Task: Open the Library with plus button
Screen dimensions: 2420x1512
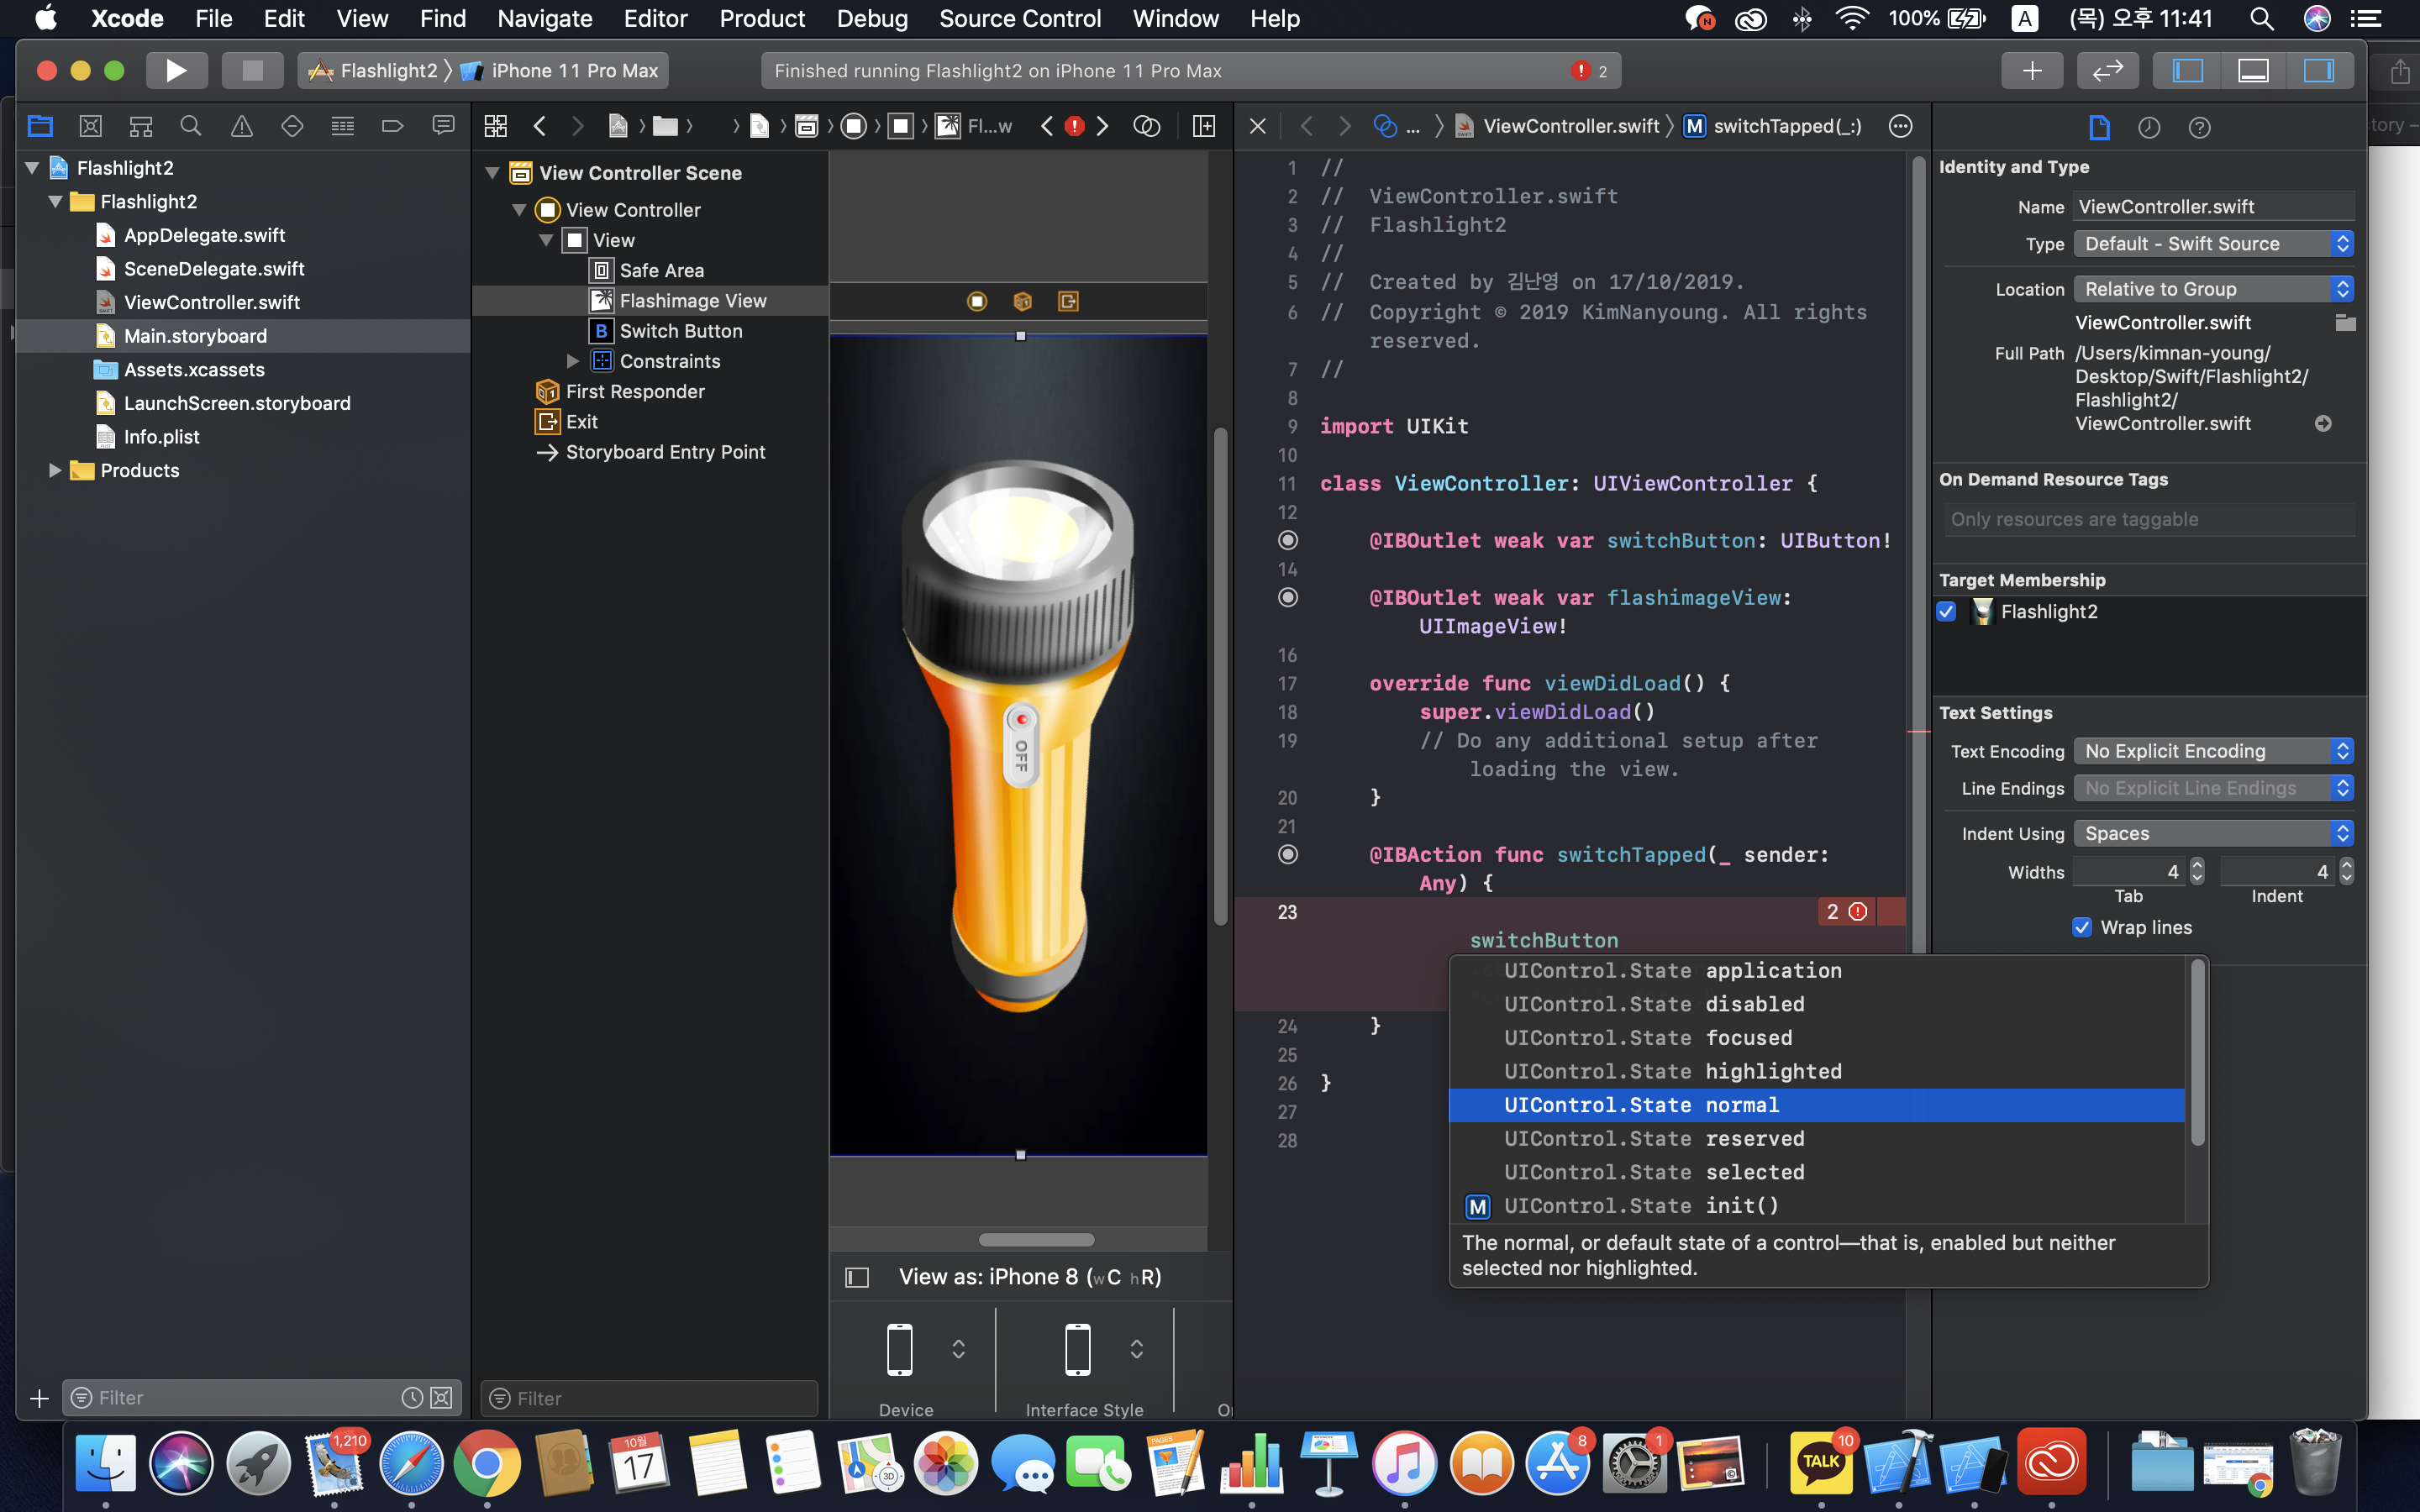Action: 2031,70
